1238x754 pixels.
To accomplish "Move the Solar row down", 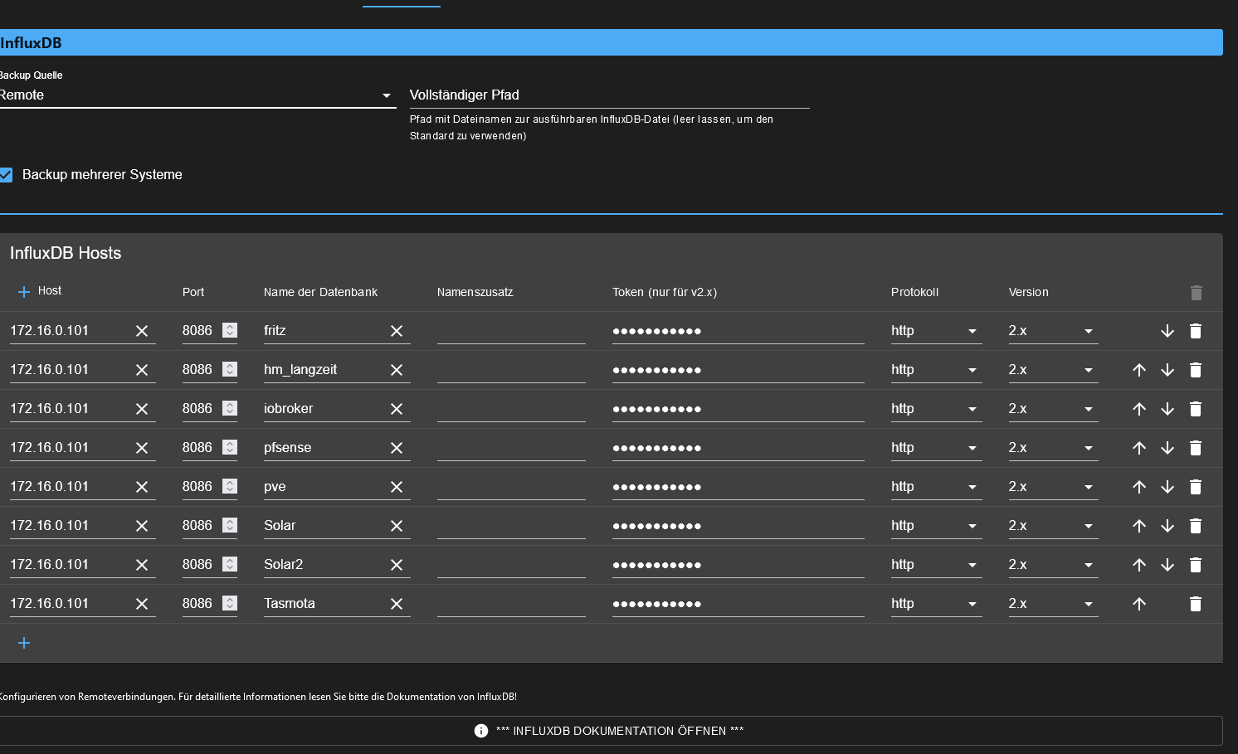I will [1167, 526].
